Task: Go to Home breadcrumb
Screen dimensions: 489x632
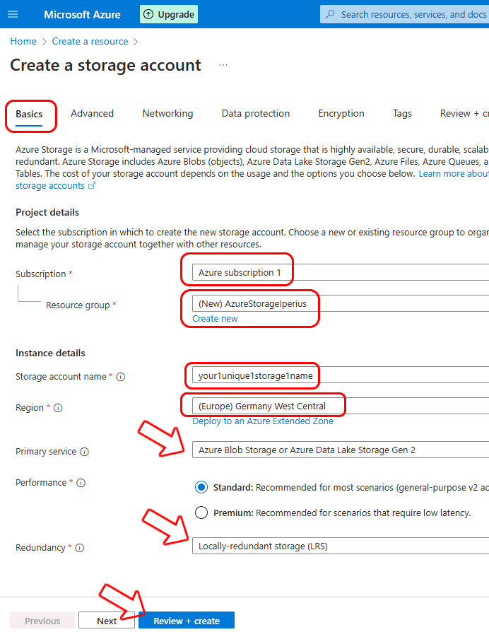Action: click(x=23, y=42)
